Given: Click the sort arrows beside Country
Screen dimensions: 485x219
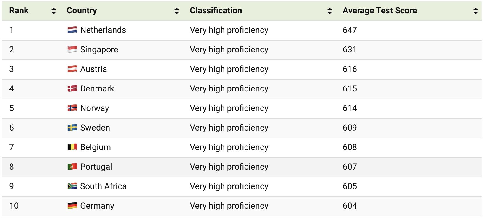Looking at the screenshot, I should point(176,11).
